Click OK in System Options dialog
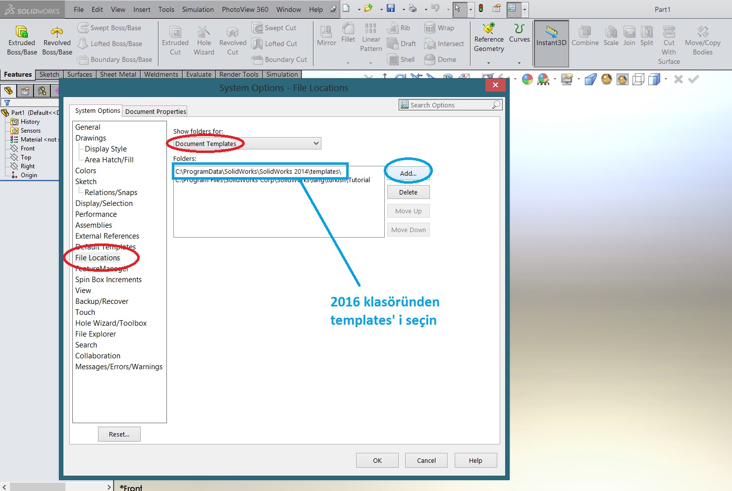The height and width of the screenshot is (491, 732). click(377, 460)
